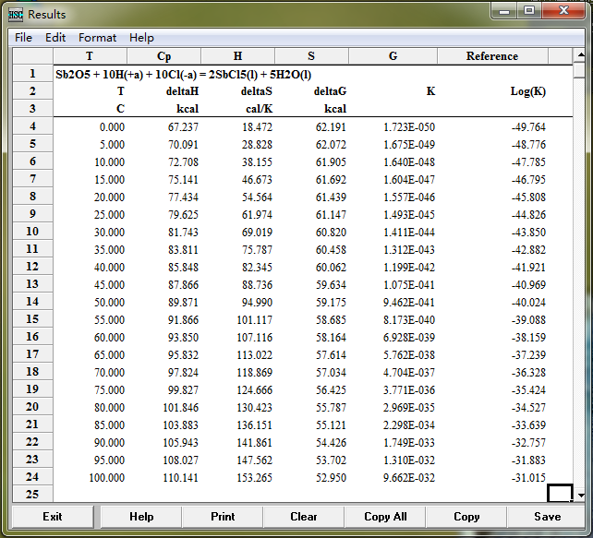Click the deltaS header cell

coord(257,91)
